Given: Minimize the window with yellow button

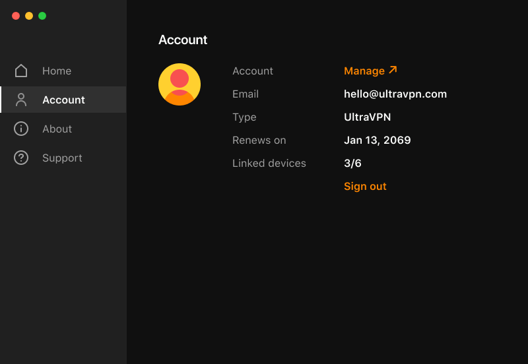Looking at the screenshot, I should (x=29, y=16).
